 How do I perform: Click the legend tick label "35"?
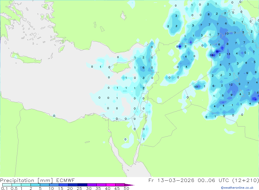click(98, 188)
